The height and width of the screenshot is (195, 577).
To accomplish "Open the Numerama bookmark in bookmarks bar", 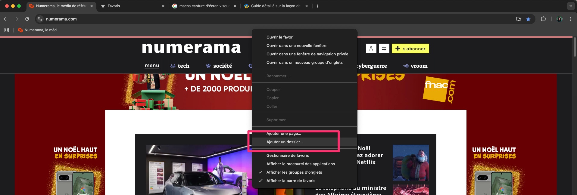I will (x=39, y=30).
